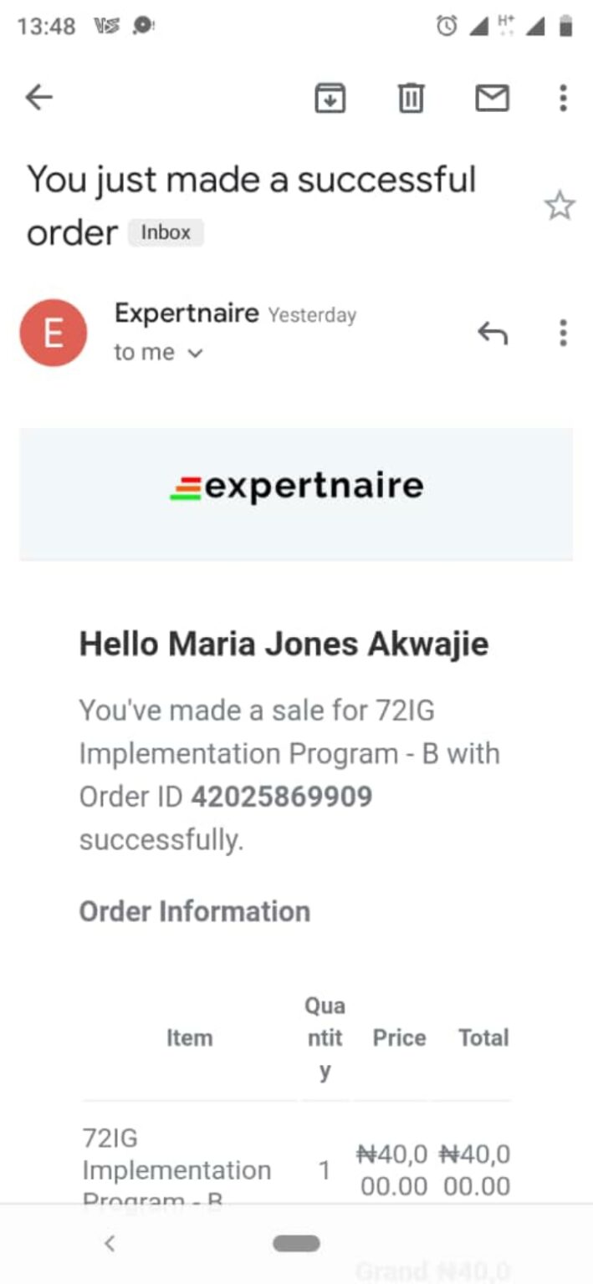Go back using the top arrow
Image resolution: width=593 pixels, height=1284 pixels.
(38, 99)
